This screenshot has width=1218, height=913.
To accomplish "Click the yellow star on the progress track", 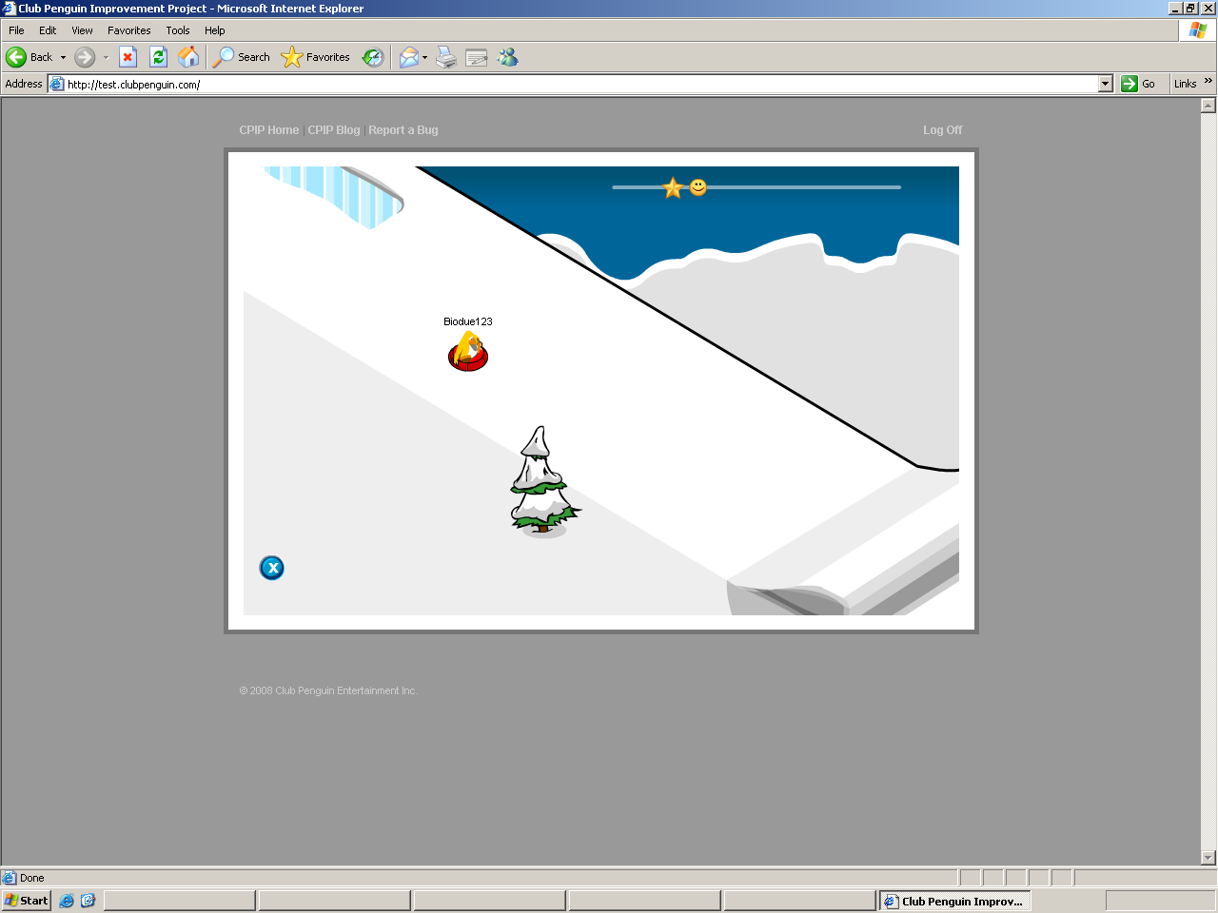I will pos(674,187).
